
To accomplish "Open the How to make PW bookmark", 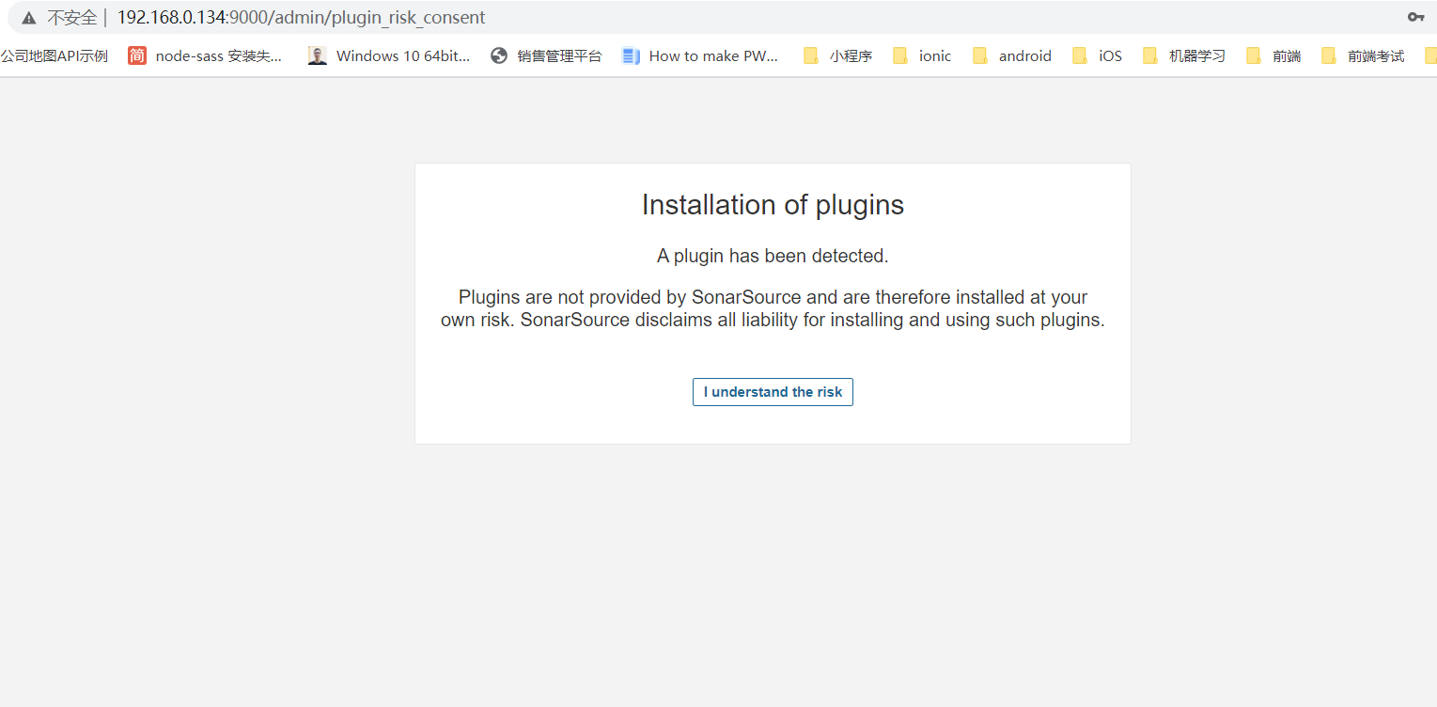I will (701, 56).
